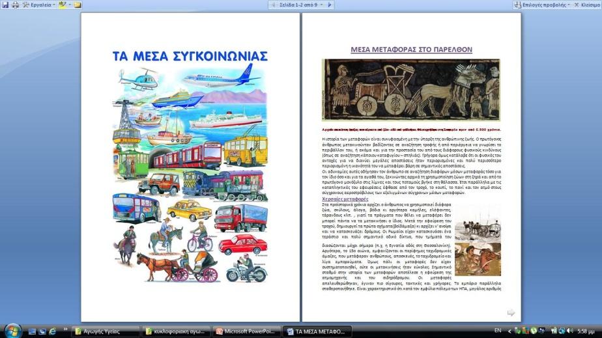This screenshot has width=602, height=338.
Task: Click the ΤΑ ΜΕΣΑ ΣΥΓΚΟΙΝΩΝΙΑΣ cover title
Action: (x=190, y=56)
